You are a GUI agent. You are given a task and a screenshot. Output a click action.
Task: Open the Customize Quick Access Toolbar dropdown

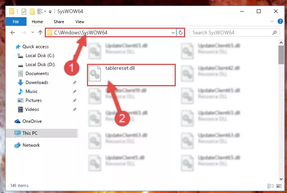pos(50,12)
